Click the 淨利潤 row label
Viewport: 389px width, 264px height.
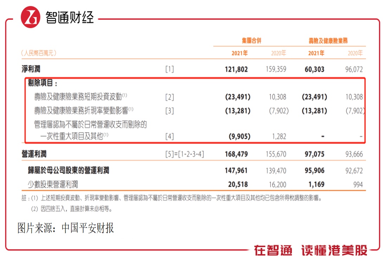[x=31, y=69]
